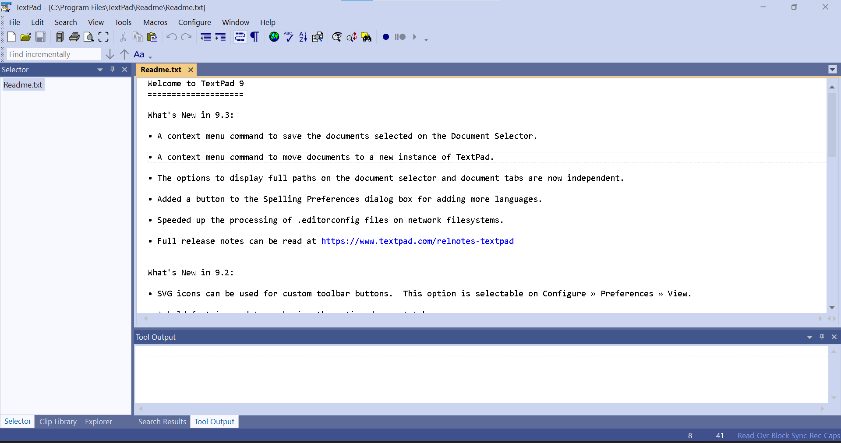Open Selector panel position dropdown arrow
Screen dimensions: 841x443
pos(100,70)
